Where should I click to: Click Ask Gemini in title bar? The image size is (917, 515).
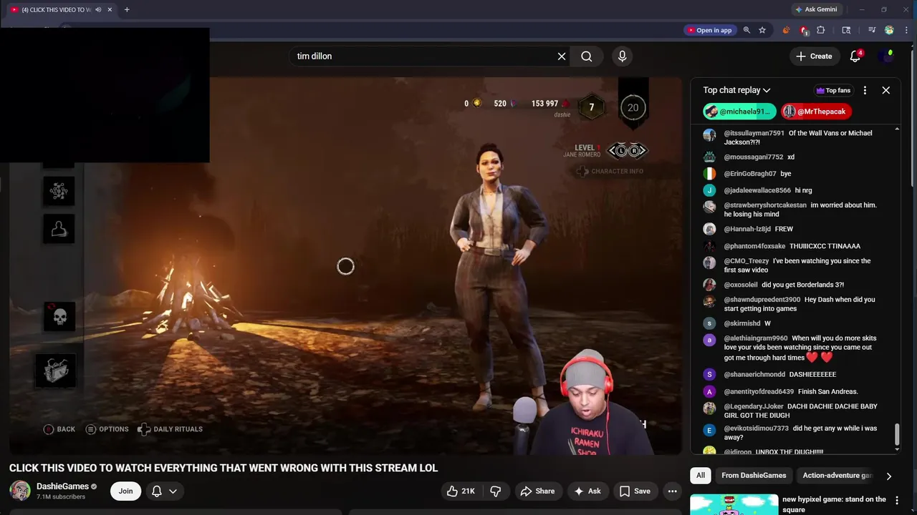click(816, 9)
